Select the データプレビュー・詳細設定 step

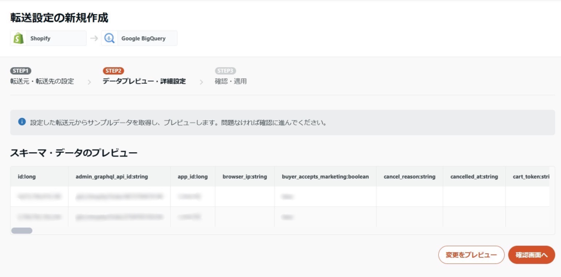[x=144, y=81]
